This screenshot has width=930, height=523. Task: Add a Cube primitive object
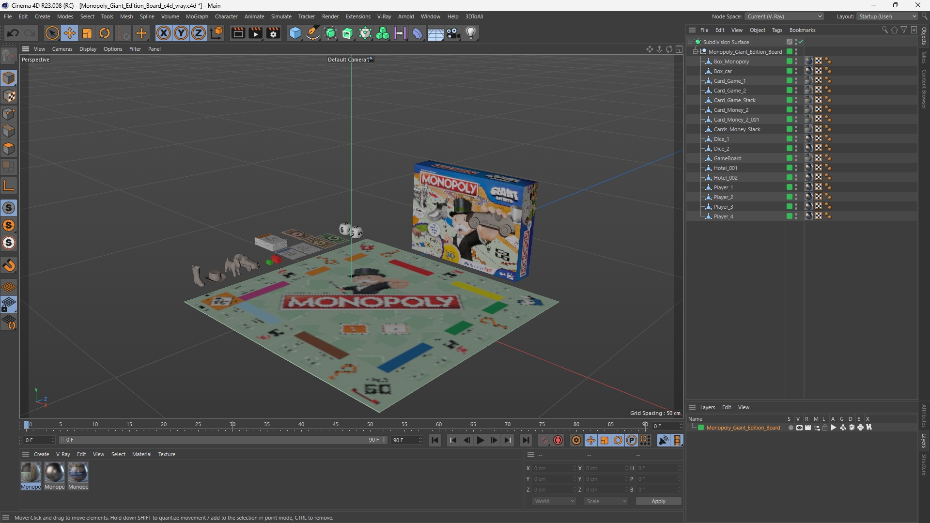(295, 33)
